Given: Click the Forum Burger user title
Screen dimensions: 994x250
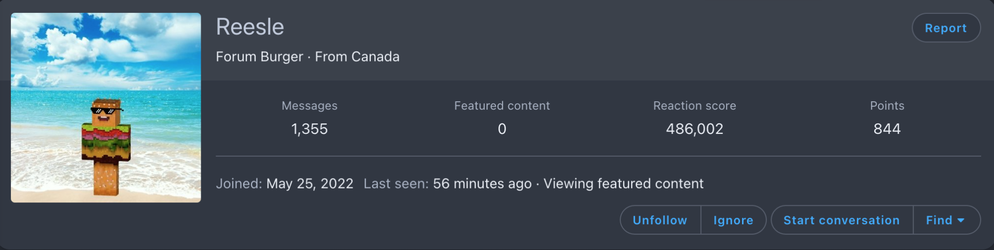Looking at the screenshot, I should tap(259, 57).
